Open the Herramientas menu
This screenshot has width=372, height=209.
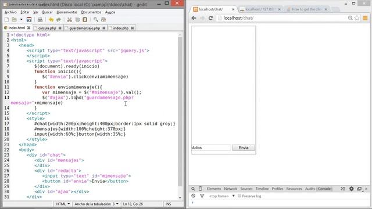[x=67, y=12]
